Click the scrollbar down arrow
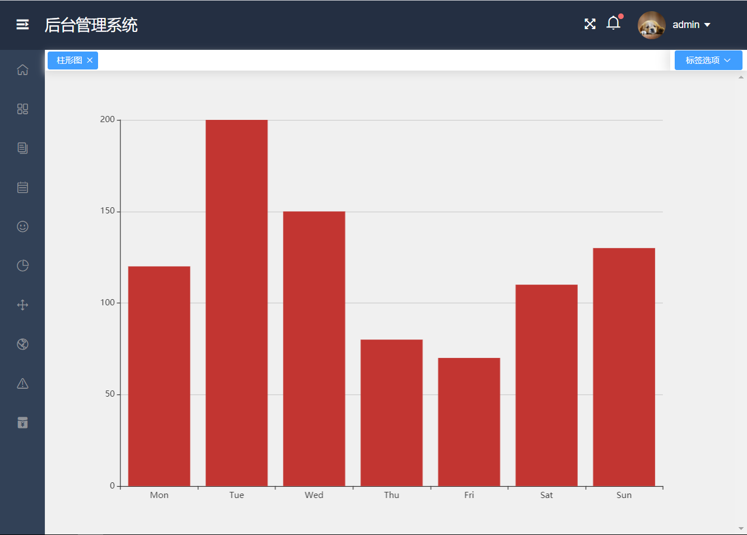 (741, 528)
